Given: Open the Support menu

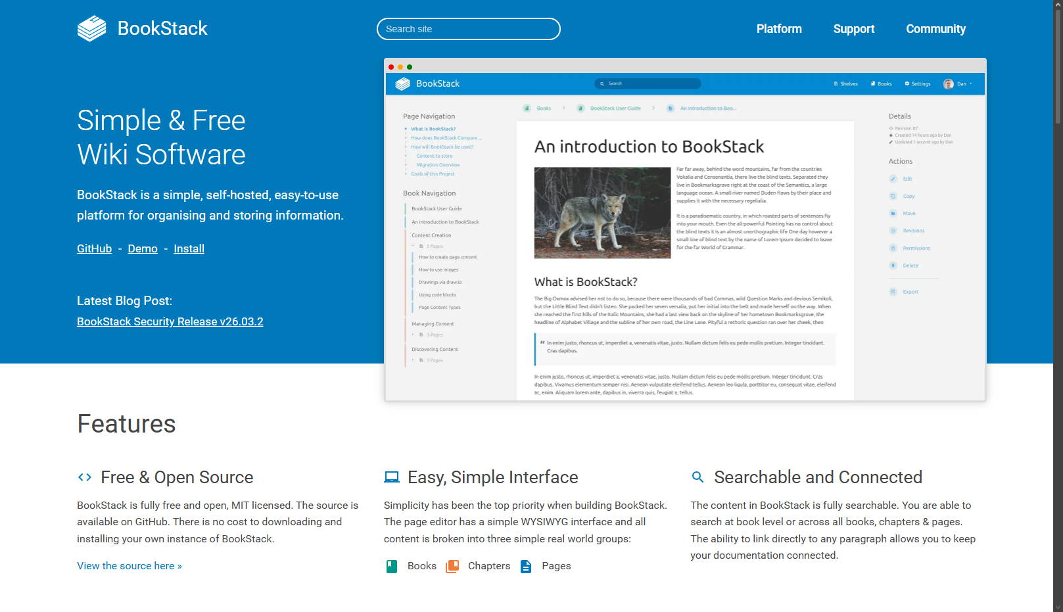Looking at the screenshot, I should [x=853, y=29].
